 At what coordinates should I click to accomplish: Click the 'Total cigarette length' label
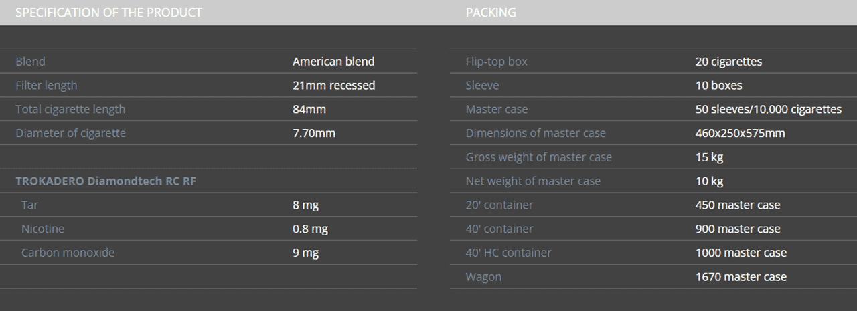point(70,109)
